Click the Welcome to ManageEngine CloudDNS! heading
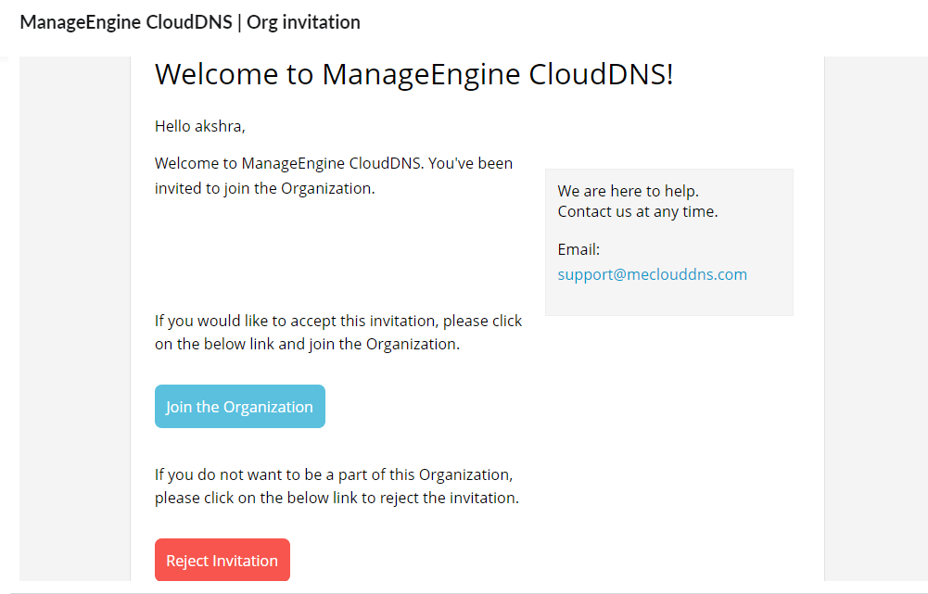This screenshot has width=928, height=594. coord(413,74)
